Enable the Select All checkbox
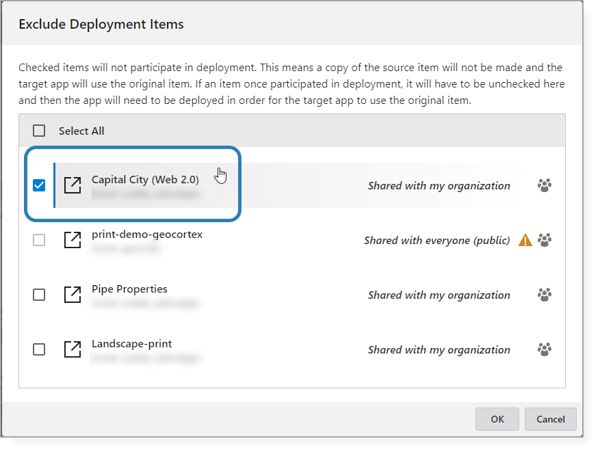The width and height of the screenshot is (600, 454). [39, 130]
